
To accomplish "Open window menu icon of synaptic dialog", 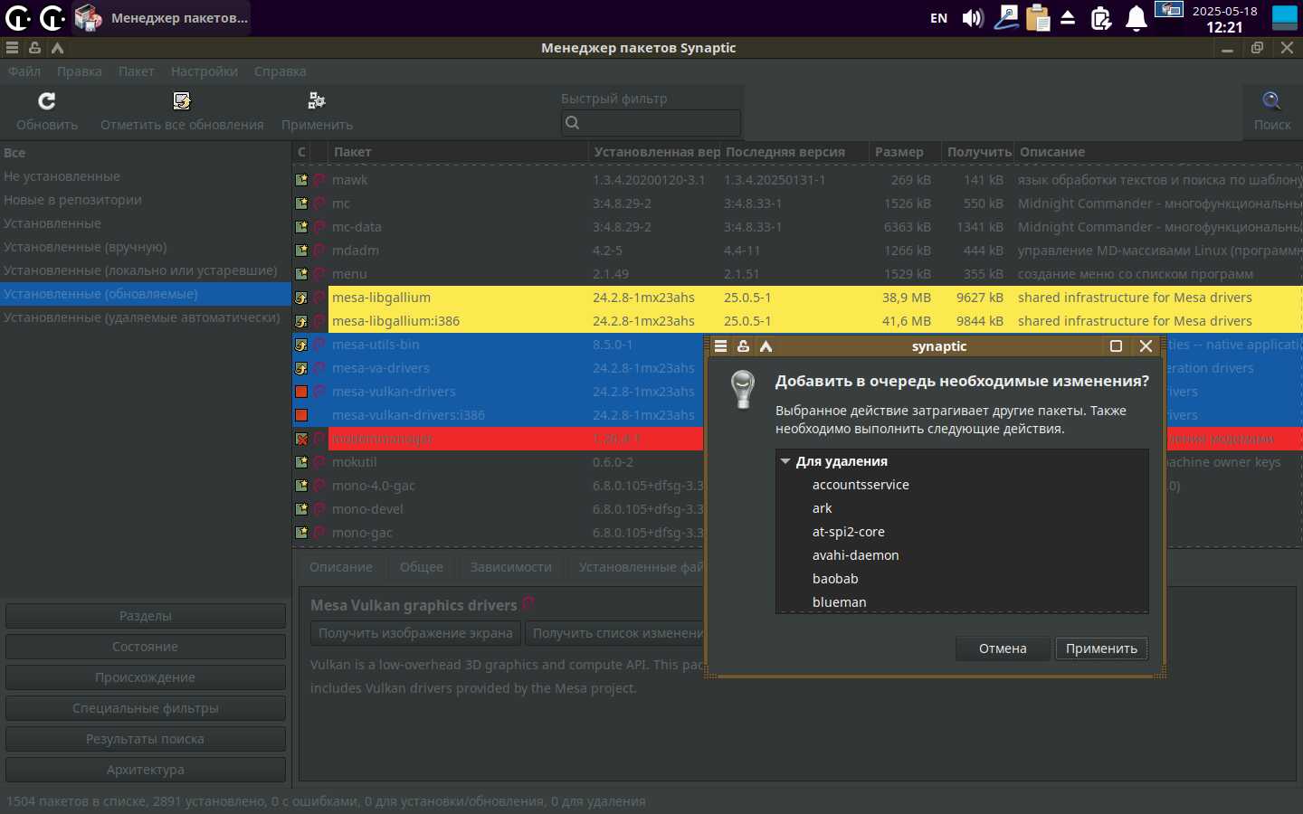I will point(720,346).
